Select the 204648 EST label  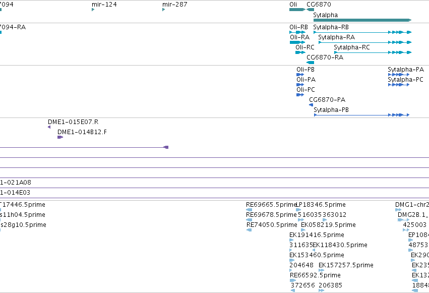coord(301,265)
